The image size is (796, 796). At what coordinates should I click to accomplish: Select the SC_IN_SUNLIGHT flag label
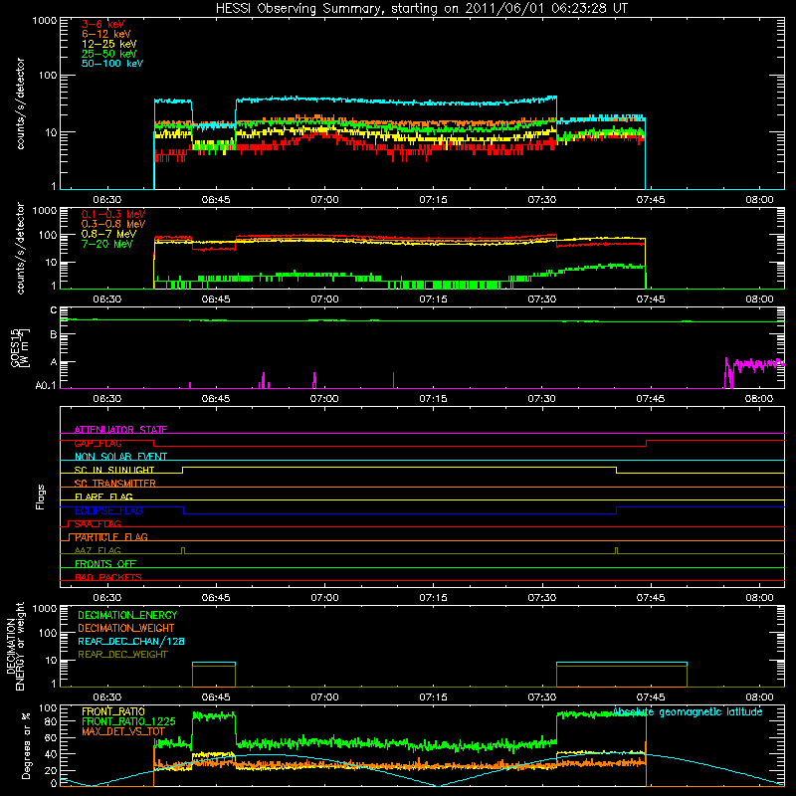click(x=114, y=470)
